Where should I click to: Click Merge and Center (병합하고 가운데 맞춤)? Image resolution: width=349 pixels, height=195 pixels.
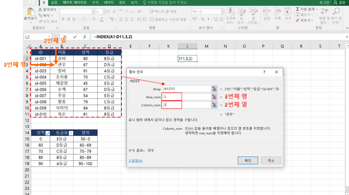[168, 19]
